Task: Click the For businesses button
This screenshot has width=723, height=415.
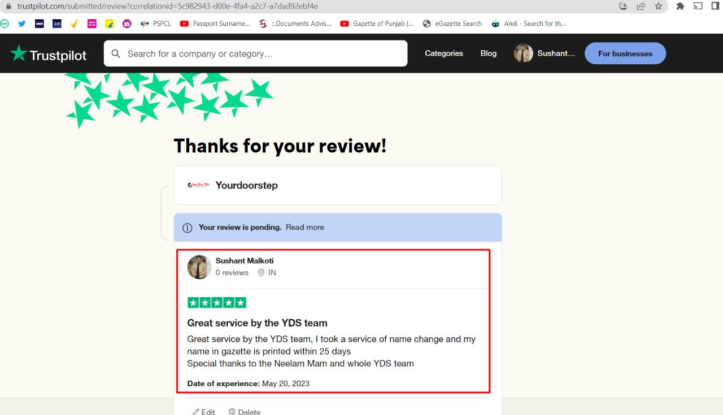Action: pyautogui.click(x=625, y=54)
